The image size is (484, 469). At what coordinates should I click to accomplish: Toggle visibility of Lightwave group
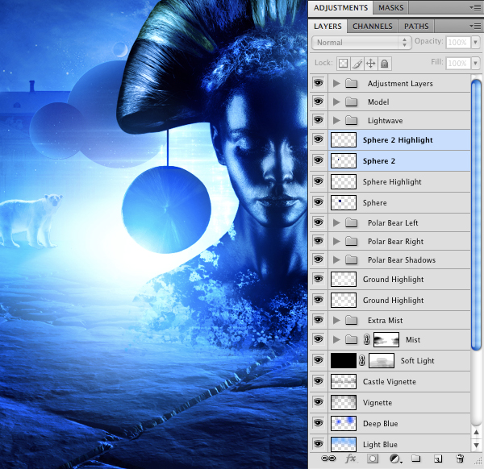click(x=319, y=119)
